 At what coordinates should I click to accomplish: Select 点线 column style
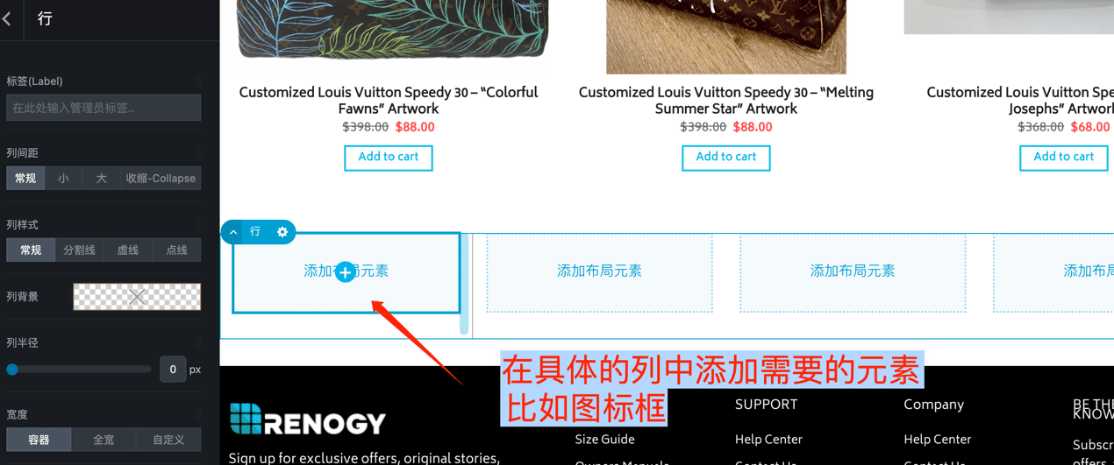tap(176, 250)
